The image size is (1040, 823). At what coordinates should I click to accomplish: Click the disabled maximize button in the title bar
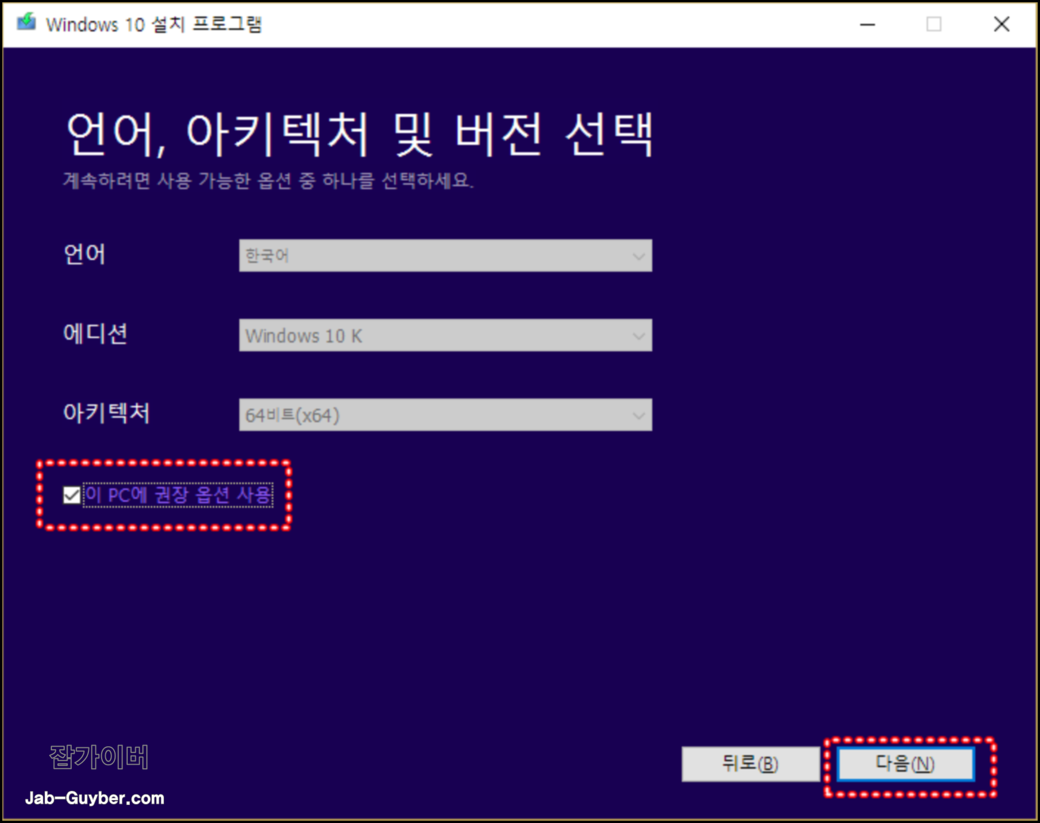click(934, 24)
